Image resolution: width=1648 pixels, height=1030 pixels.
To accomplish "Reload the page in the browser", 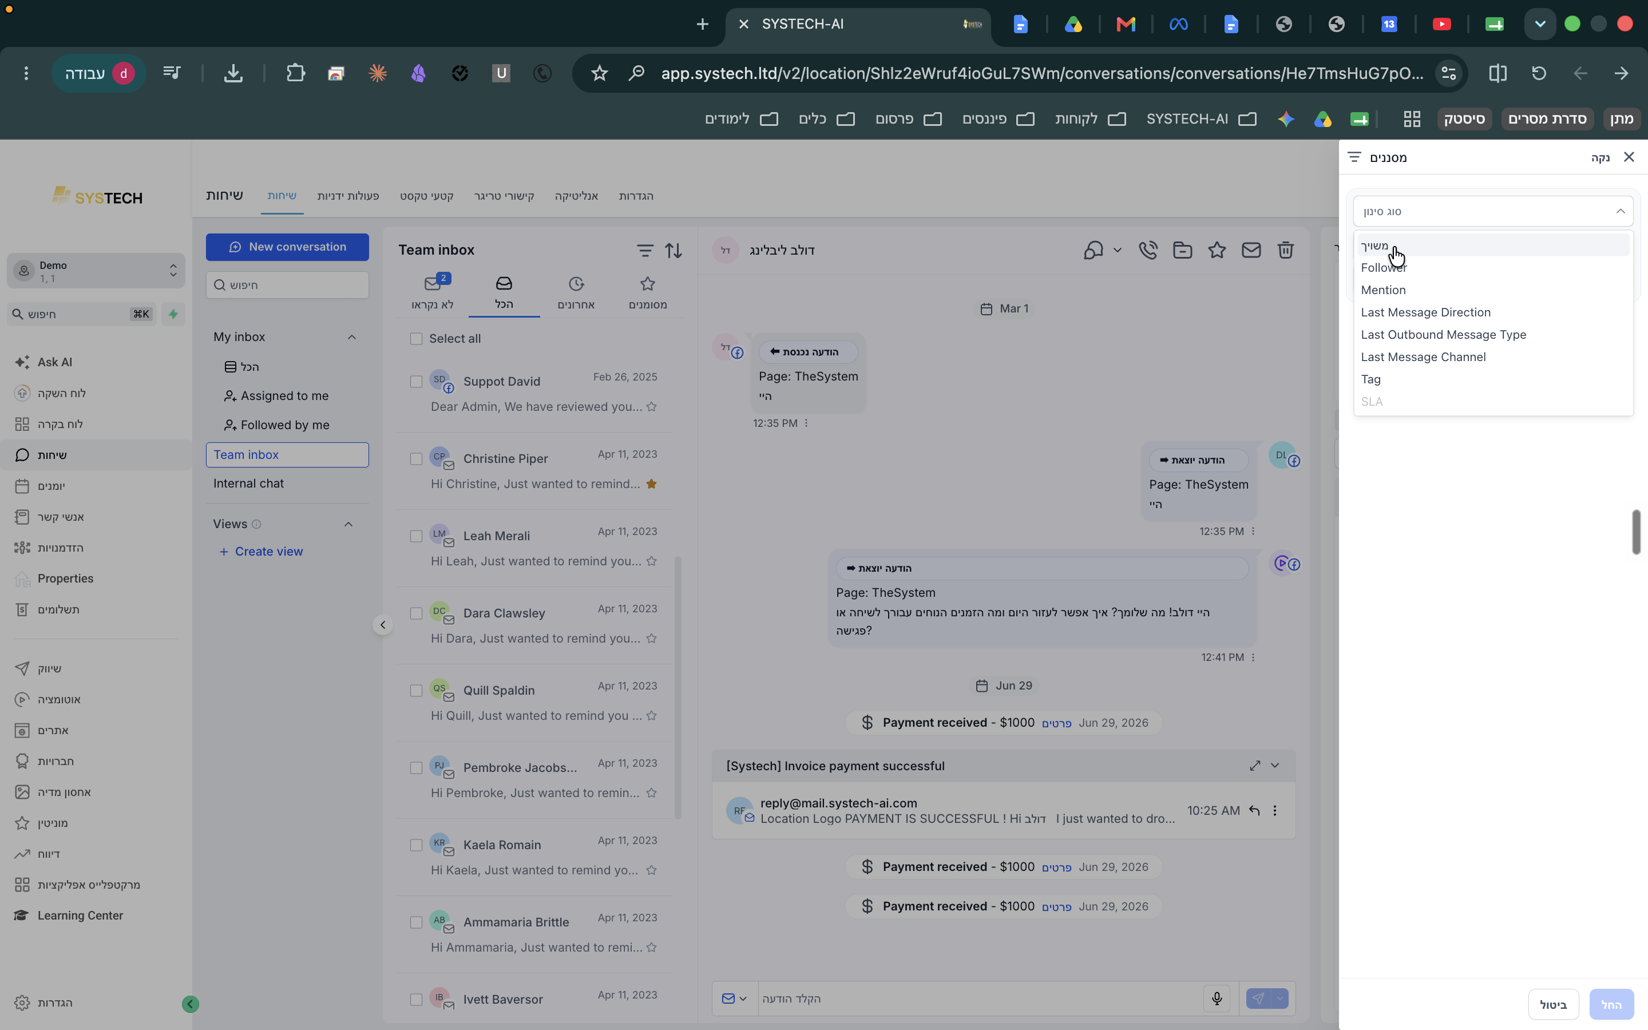I will (1539, 73).
